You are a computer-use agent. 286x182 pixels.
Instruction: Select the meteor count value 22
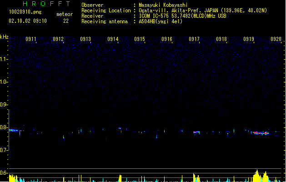[x=66, y=21]
